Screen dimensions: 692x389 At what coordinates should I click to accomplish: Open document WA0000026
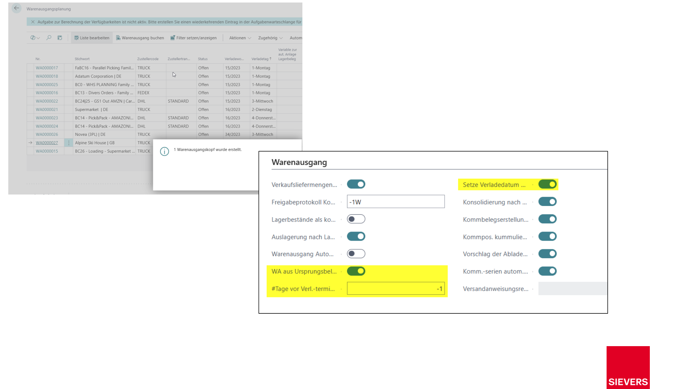point(47,135)
